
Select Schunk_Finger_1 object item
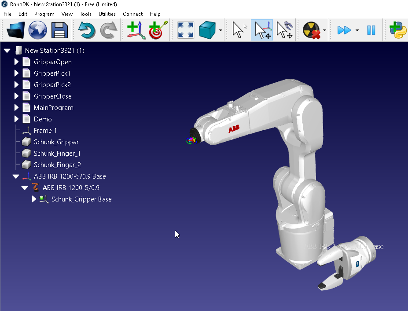57,154
